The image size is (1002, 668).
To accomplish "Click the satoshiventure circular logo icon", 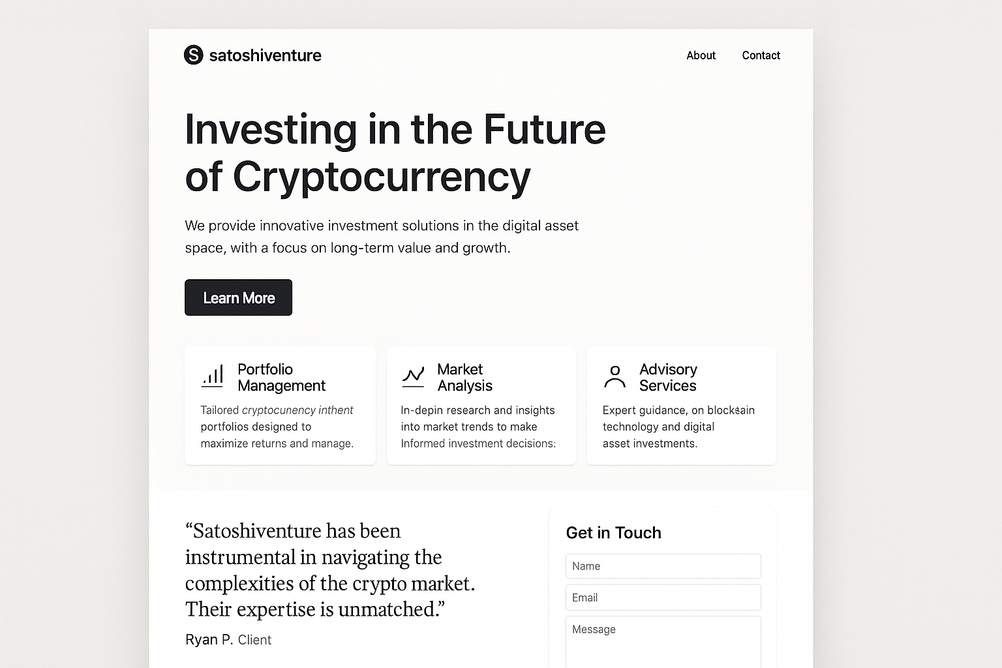I will pos(193,55).
